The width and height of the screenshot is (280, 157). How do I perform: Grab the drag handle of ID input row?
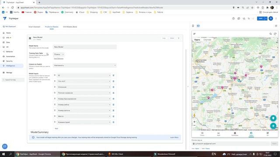click(55, 75)
